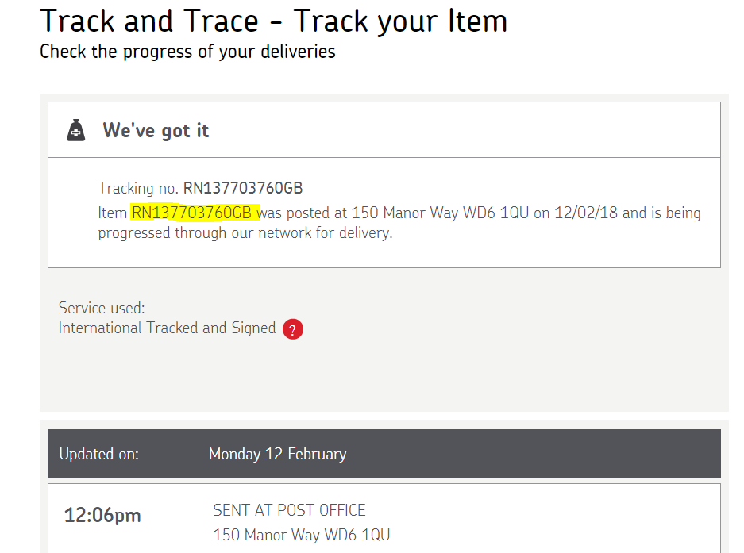The height and width of the screenshot is (553, 744).
Task: Click the tracking number next to "Tracking no."
Action: 243,188
